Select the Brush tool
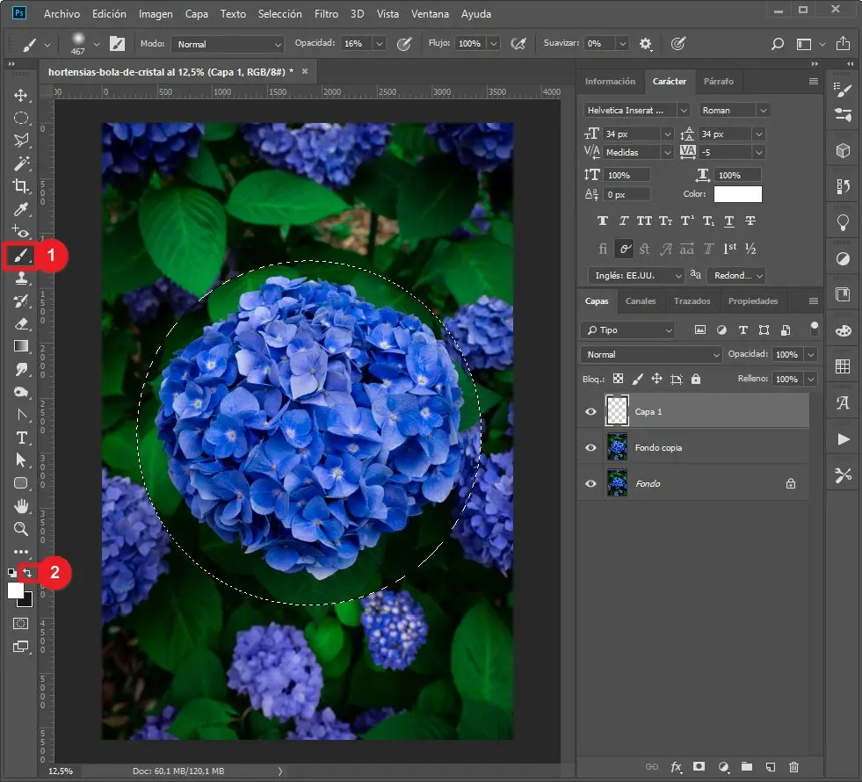862x782 pixels. coord(21,256)
